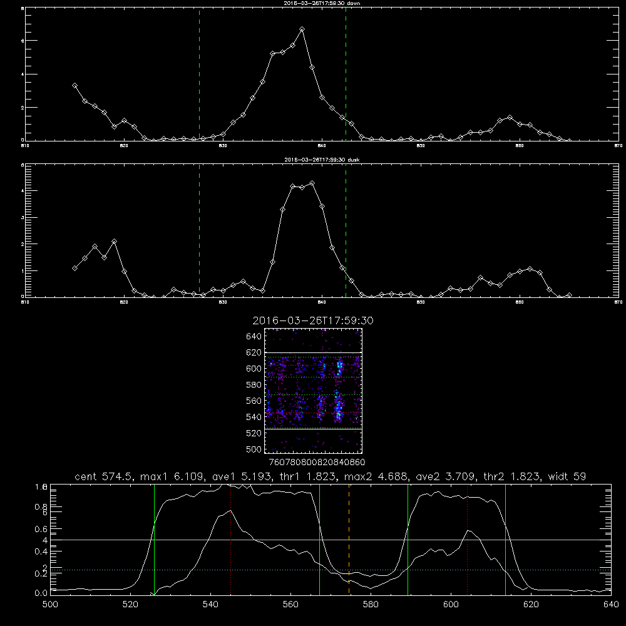This screenshot has height=626, width=626.
Task: Click the '2016-03-26T17:59:30' title above the heatmap
Action: tap(313, 321)
